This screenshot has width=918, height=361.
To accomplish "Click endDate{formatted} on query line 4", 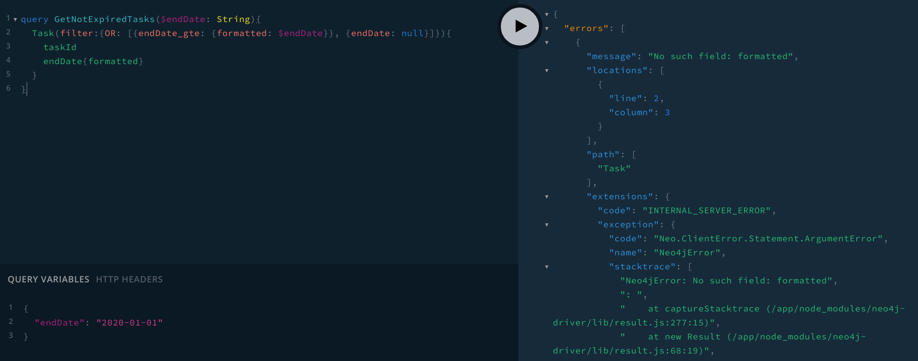I will click(93, 61).
